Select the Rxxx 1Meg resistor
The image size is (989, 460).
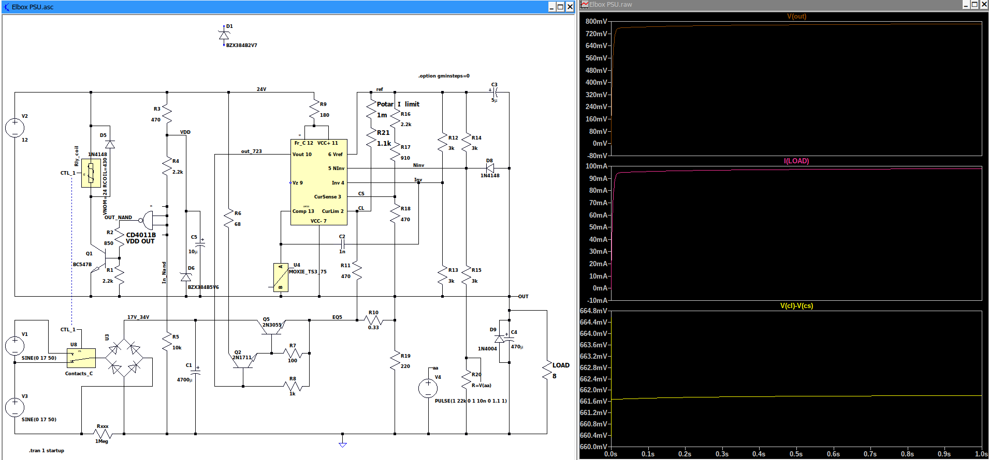tap(103, 434)
